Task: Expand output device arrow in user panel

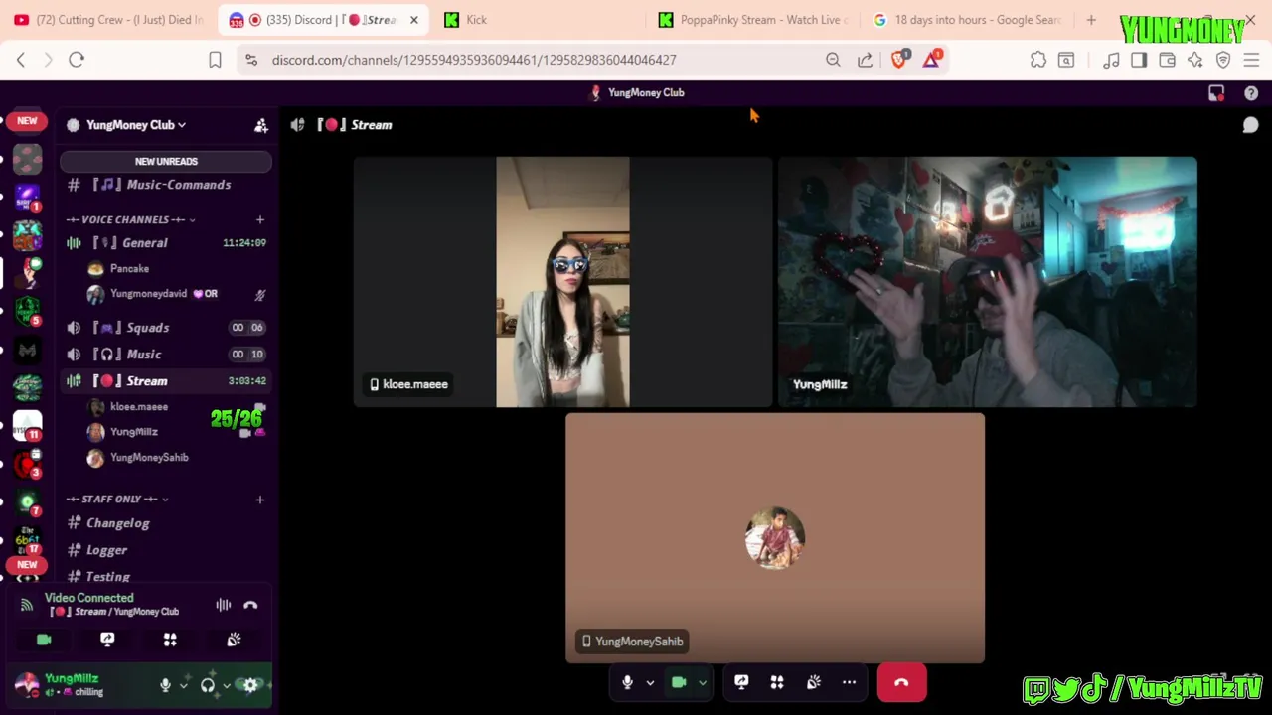Action: click(x=227, y=685)
